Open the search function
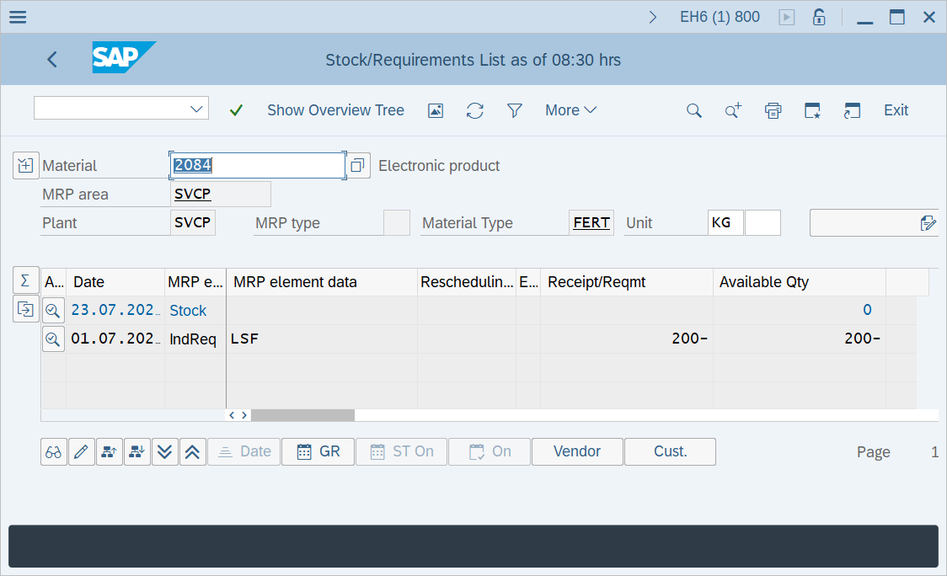 693,110
